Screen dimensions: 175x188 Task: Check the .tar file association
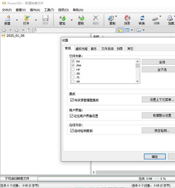pyautogui.click(x=73, y=81)
